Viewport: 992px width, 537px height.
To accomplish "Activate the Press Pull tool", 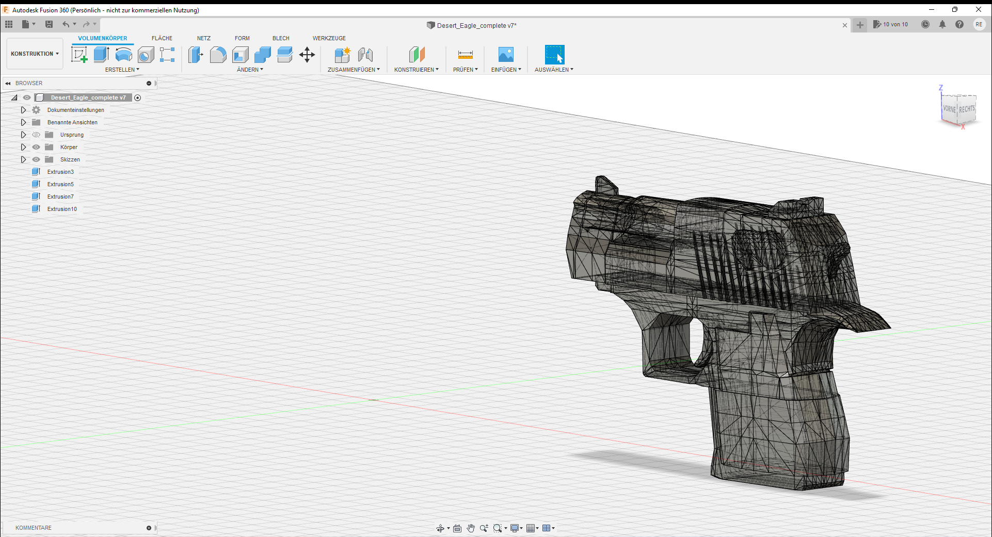I will tap(195, 54).
